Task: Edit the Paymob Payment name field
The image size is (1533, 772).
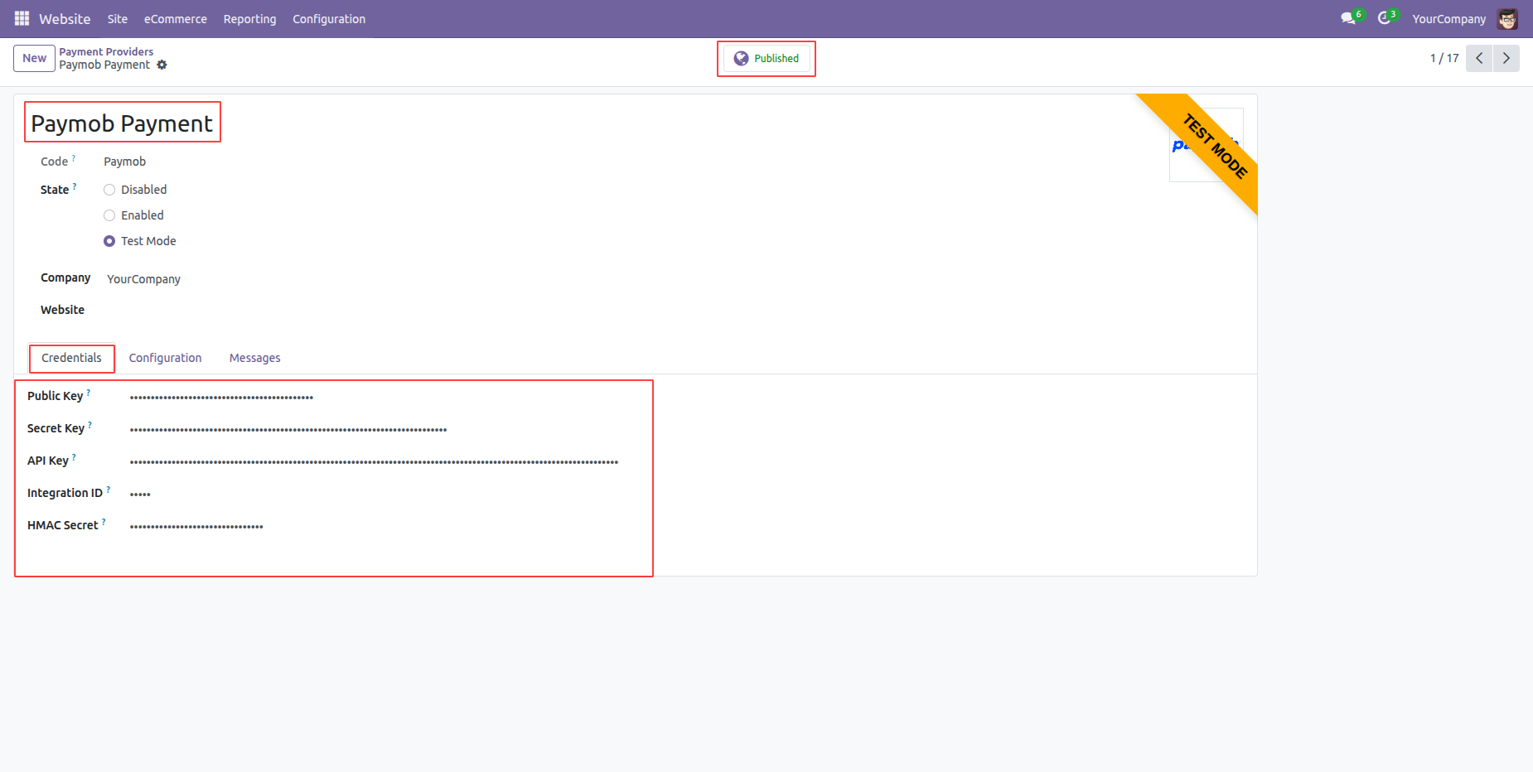Action: (x=122, y=123)
